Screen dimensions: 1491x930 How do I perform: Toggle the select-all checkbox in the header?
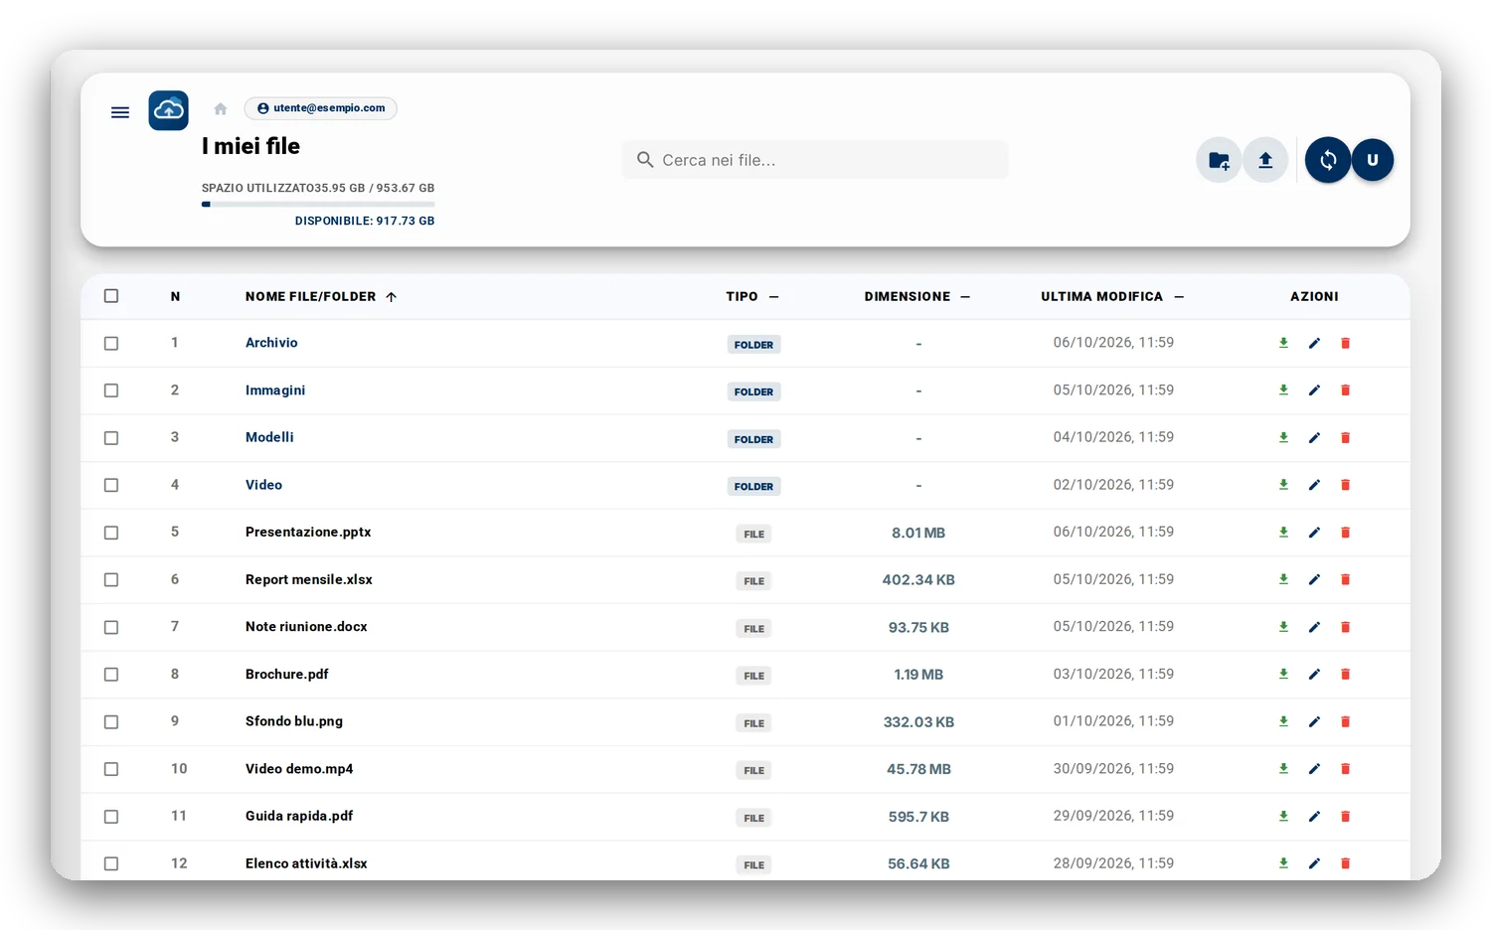[111, 296]
